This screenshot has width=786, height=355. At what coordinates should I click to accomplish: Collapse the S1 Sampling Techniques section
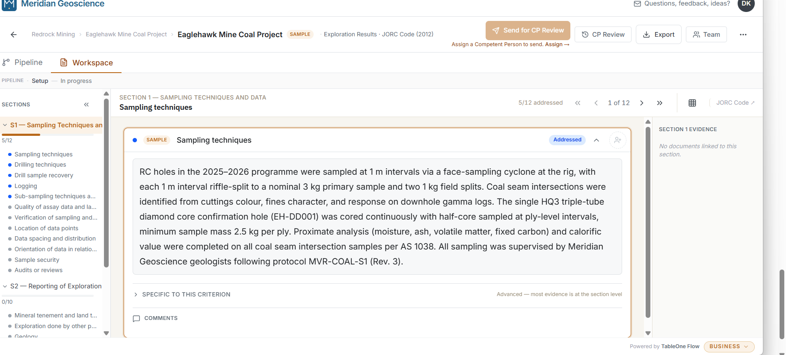tap(5, 125)
